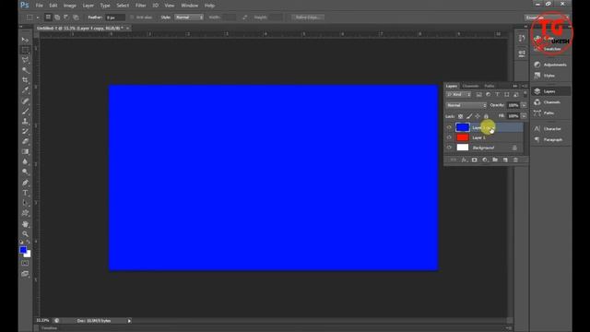Viewport: 590px width, 332px height.
Task: Click the create new layer icon
Action: click(x=505, y=160)
